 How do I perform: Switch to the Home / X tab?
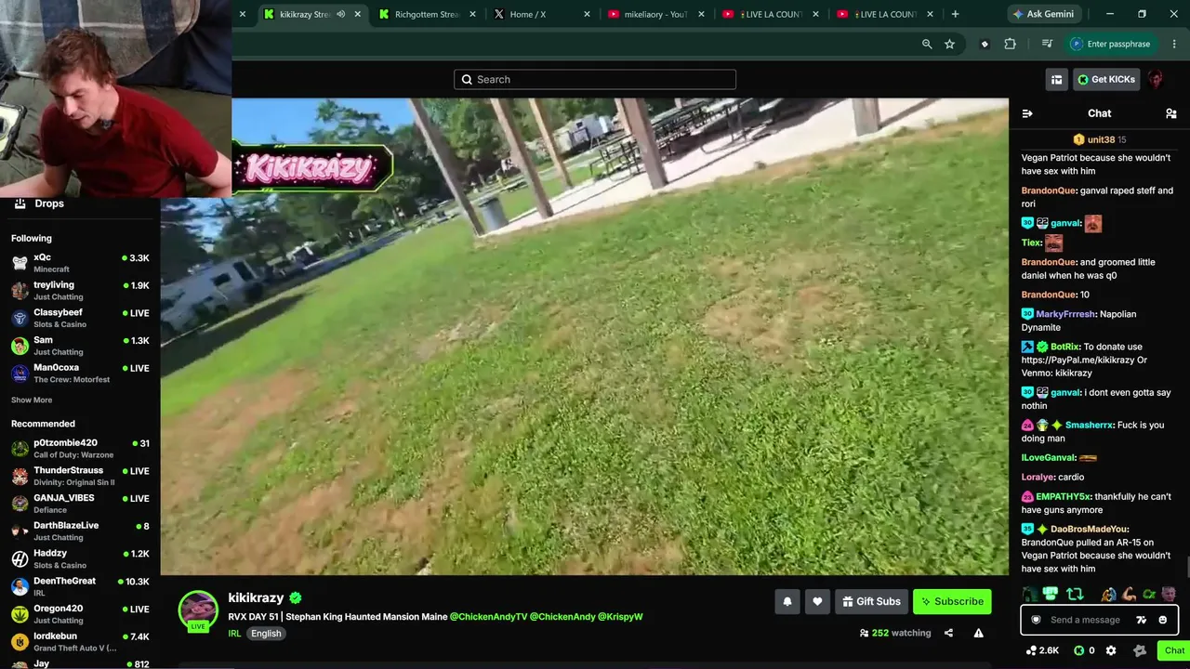(543, 14)
